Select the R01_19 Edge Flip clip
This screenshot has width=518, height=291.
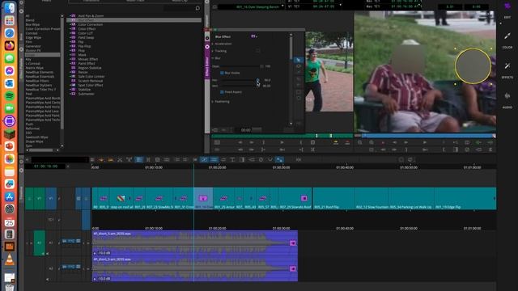pos(465,198)
